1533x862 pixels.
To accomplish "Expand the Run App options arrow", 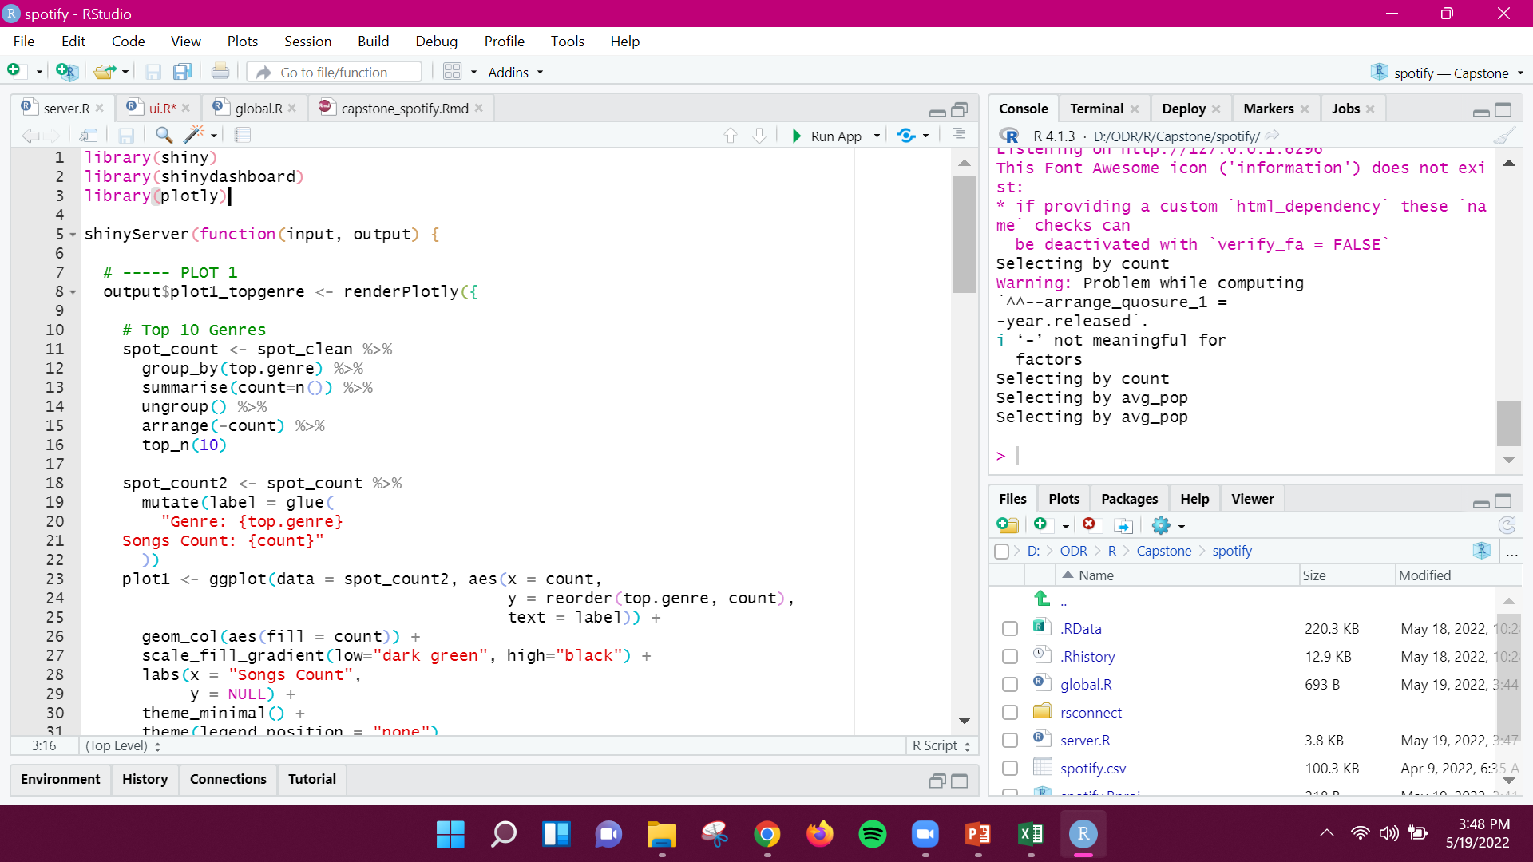I will pos(877,136).
